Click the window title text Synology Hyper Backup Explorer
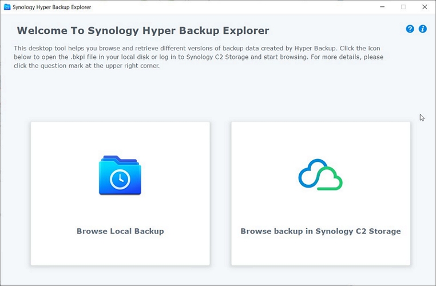436x286 pixels. tap(51, 7)
